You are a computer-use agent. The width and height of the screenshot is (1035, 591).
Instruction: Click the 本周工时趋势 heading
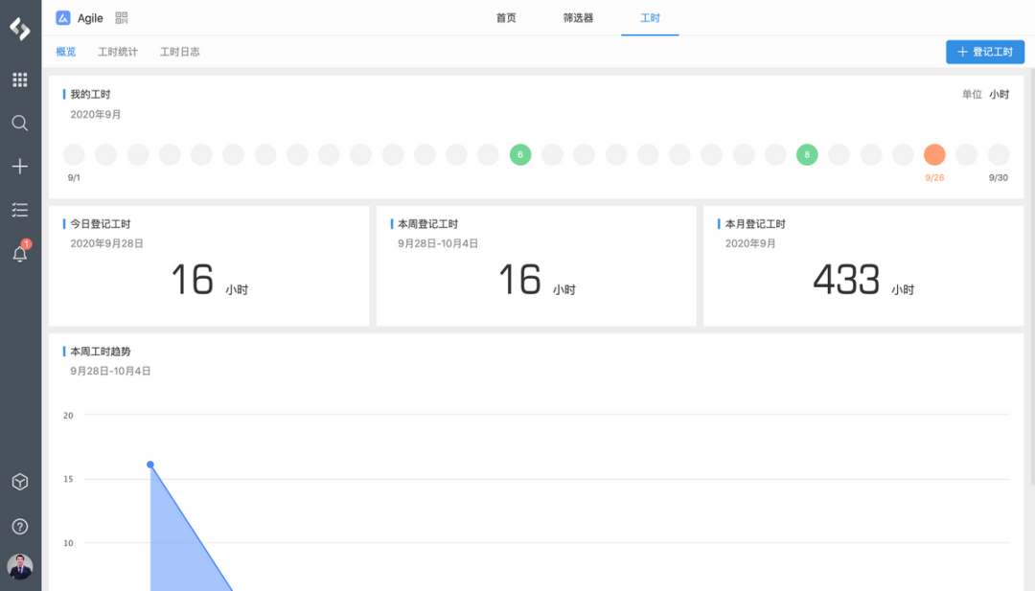(x=101, y=352)
